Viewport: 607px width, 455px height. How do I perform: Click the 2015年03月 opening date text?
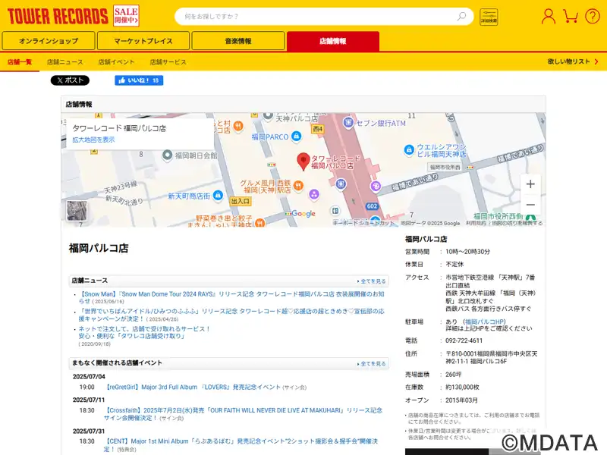pyautogui.click(x=461, y=400)
